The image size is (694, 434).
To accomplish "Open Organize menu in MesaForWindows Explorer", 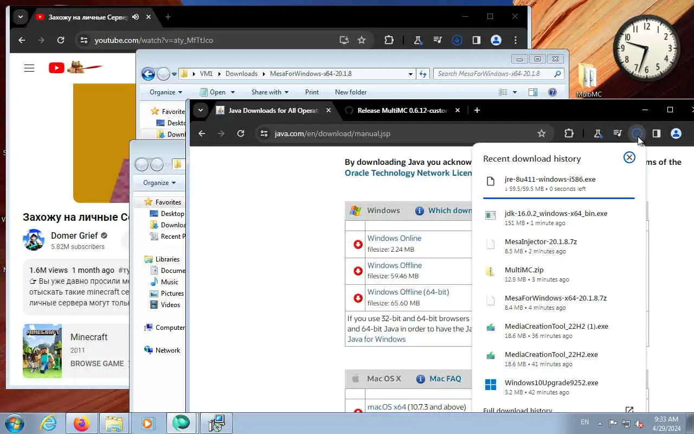I will pyautogui.click(x=166, y=92).
